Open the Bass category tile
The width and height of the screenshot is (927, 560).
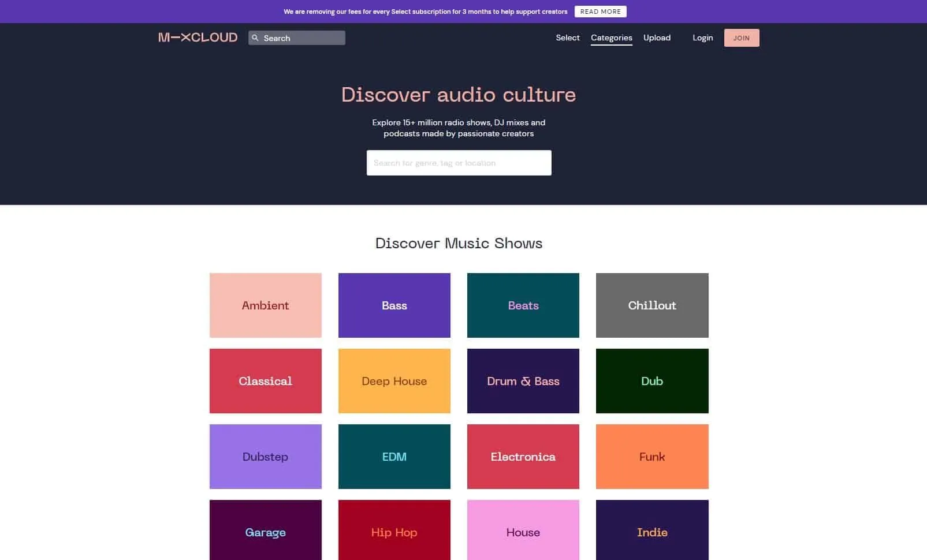(x=394, y=305)
